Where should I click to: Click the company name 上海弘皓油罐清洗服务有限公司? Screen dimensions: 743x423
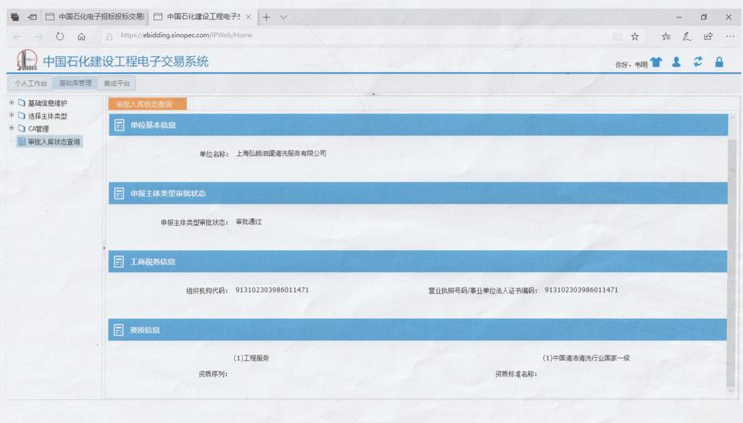tap(281, 153)
